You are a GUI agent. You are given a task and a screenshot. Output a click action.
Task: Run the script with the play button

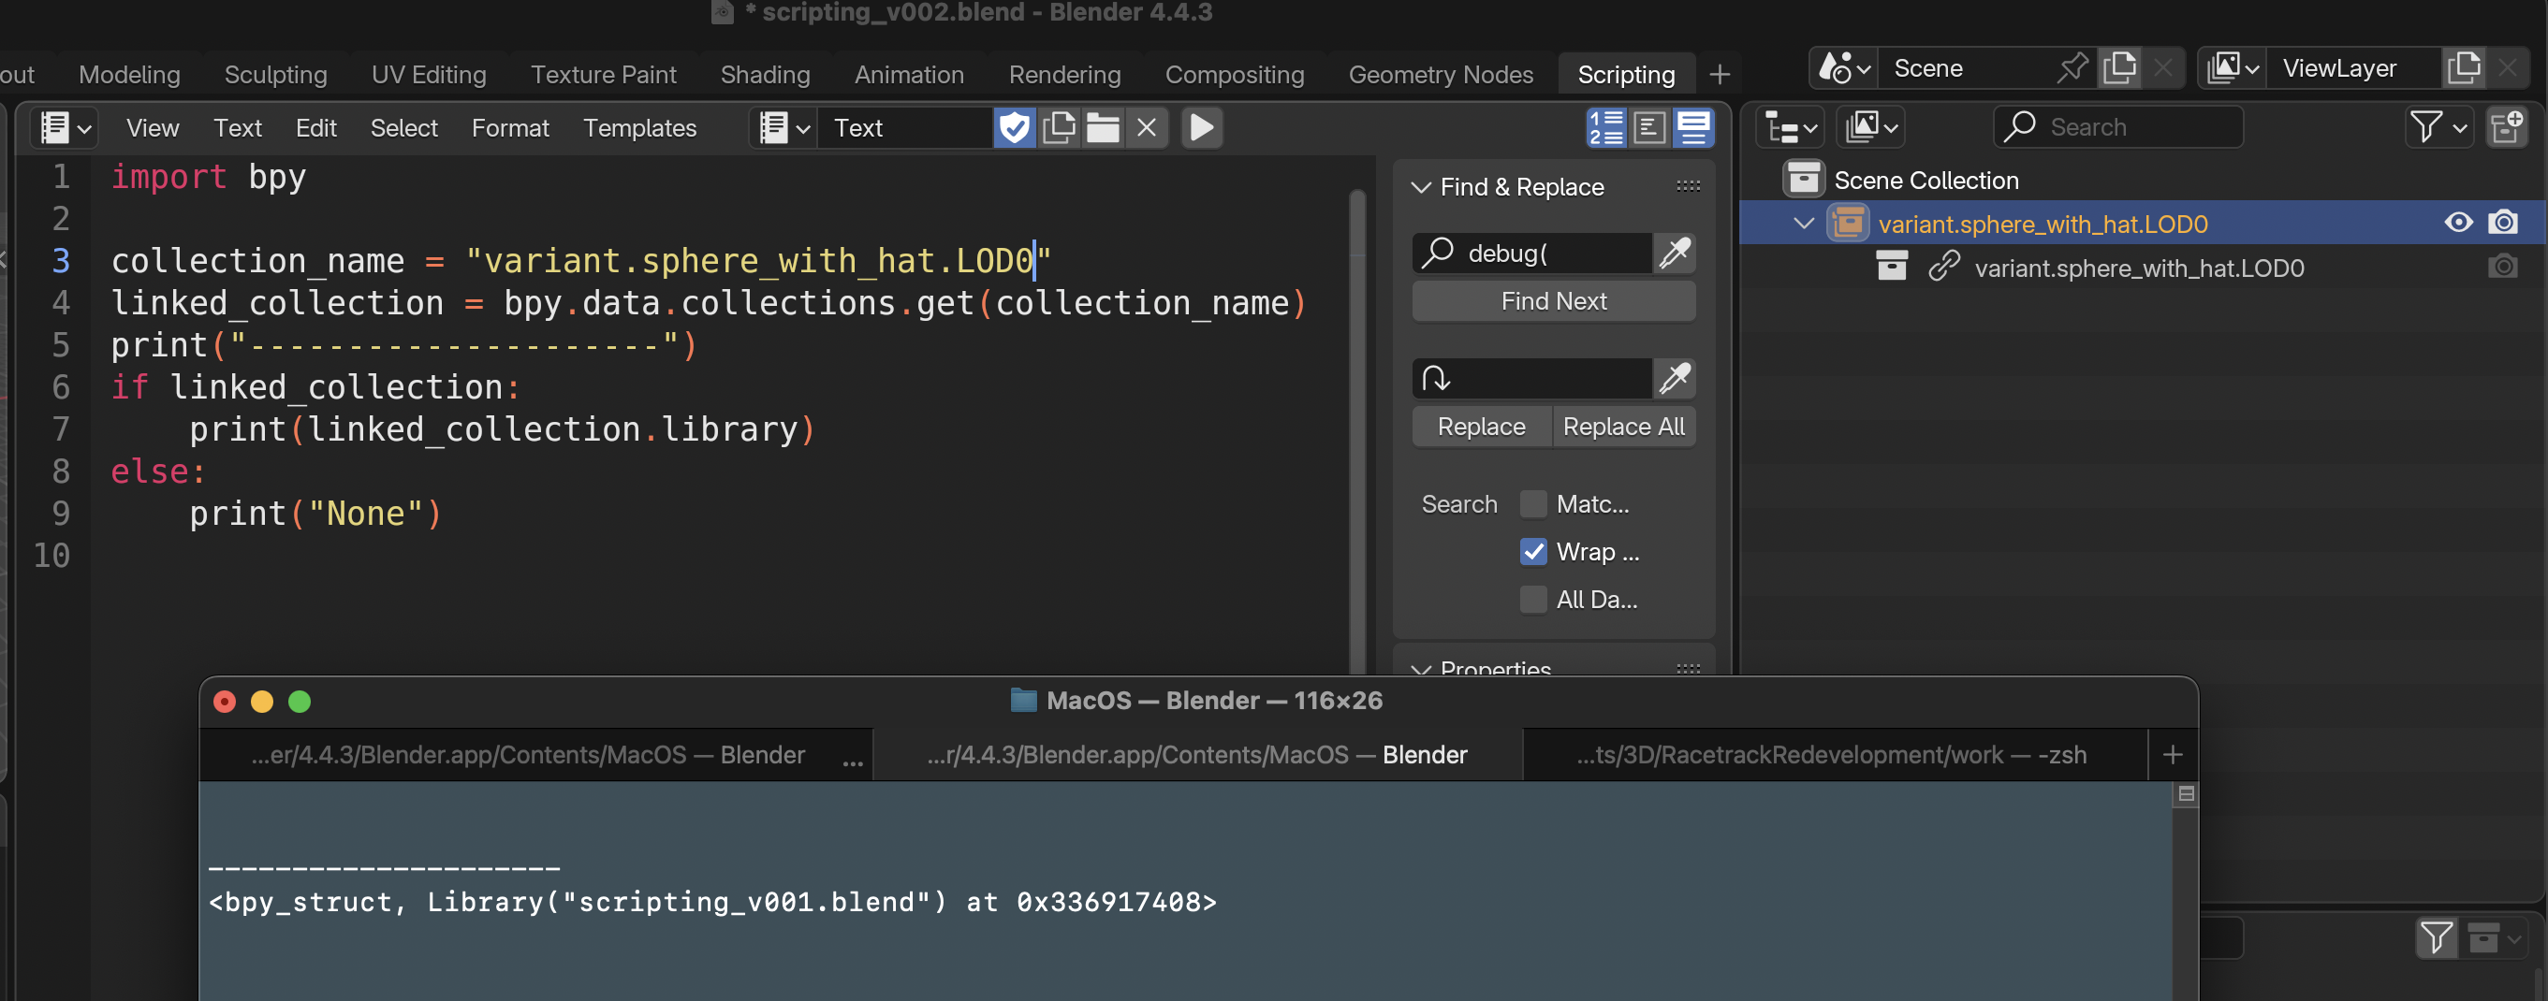pyautogui.click(x=1201, y=127)
